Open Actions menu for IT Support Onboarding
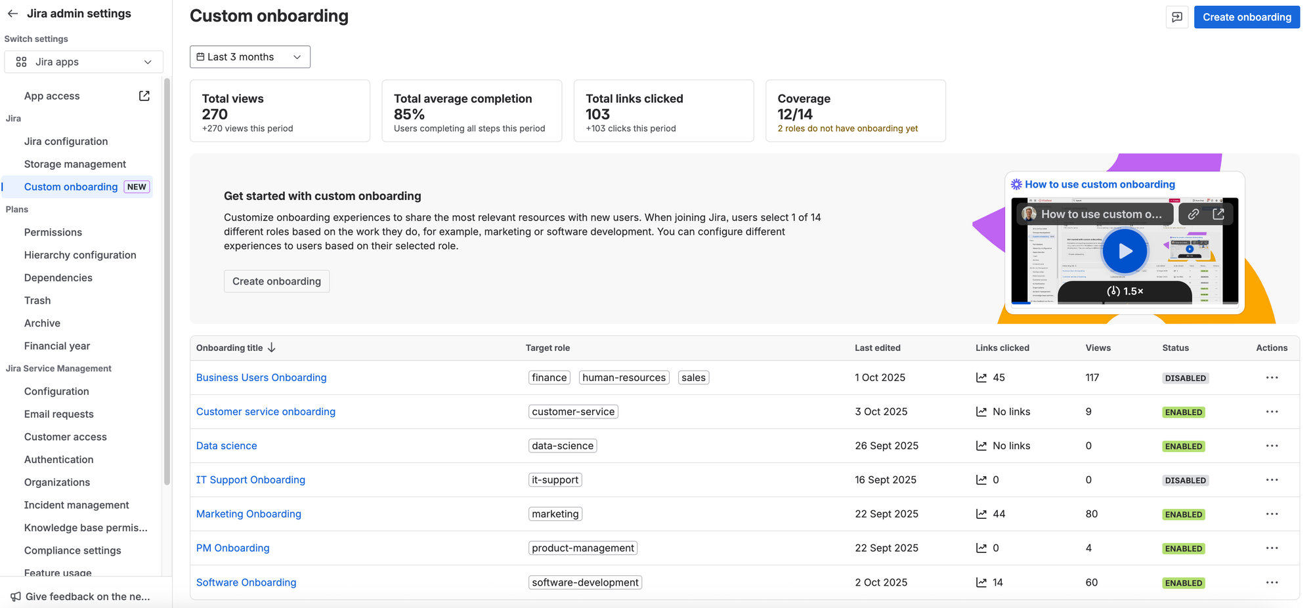The image size is (1313, 608). 1272,479
